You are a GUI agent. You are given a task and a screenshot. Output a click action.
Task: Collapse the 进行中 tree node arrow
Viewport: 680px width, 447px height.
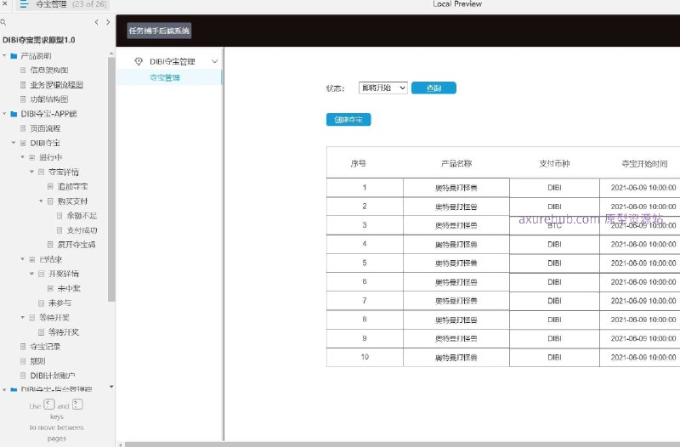pyautogui.click(x=23, y=157)
